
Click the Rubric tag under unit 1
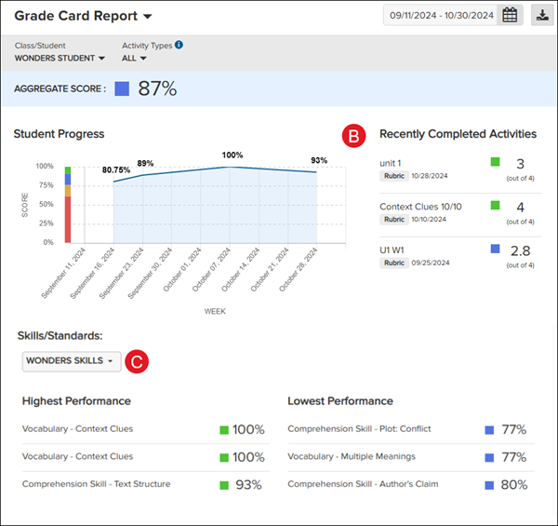(395, 175)
